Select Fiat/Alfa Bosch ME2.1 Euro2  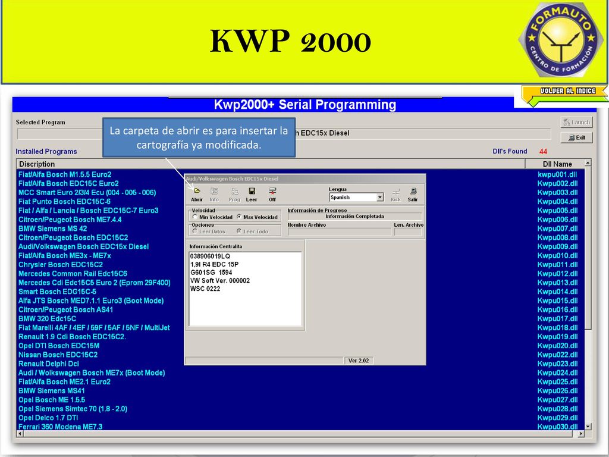pyautogui.click(x=64, y=381)
